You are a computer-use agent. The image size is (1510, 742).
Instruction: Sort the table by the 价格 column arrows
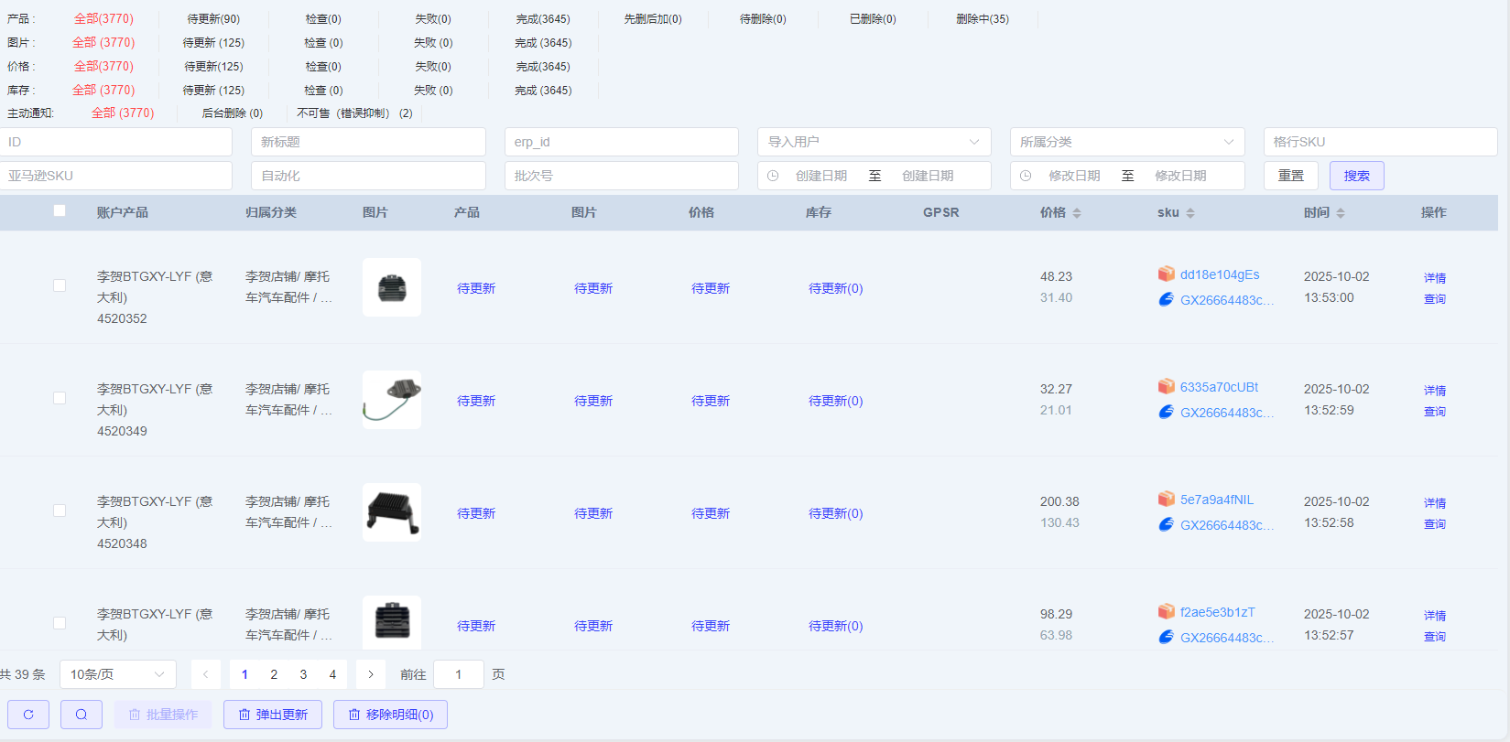pyautogui.click(x=1077, y=213)
